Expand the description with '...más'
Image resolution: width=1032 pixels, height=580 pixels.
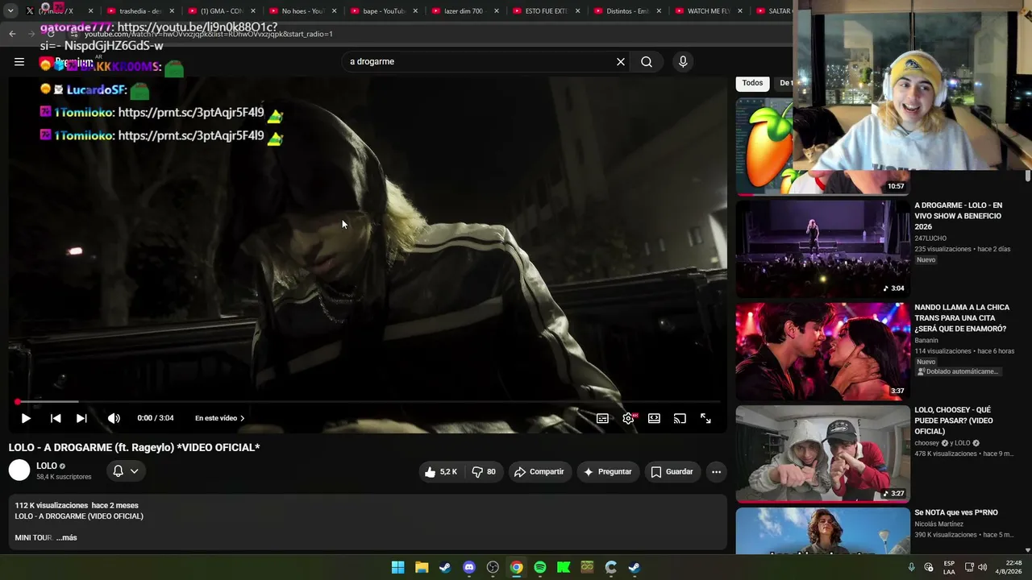[67, 537]
